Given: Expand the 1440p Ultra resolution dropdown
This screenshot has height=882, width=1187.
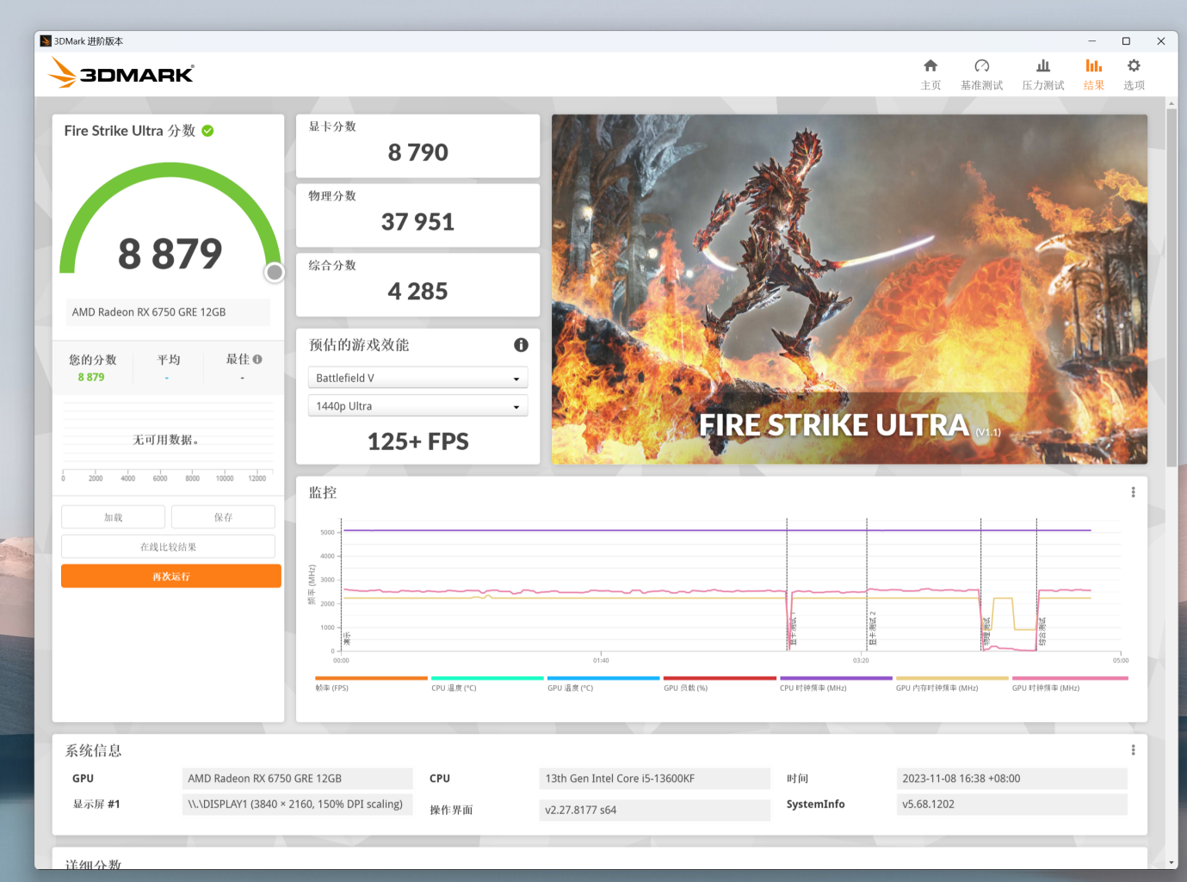Looking at the screenshot, I should (417, 406).
